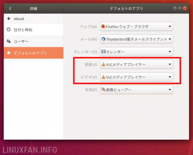Click the 詳細 title in the header
Viewport: 193px width, 155px height.
click(33, 9)
